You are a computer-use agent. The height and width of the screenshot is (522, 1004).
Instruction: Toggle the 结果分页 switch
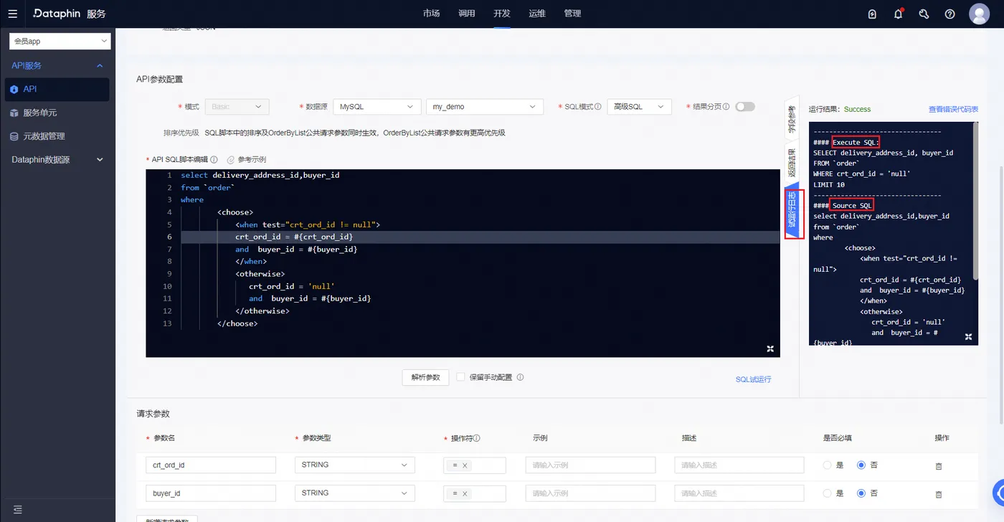pos(745,106)
